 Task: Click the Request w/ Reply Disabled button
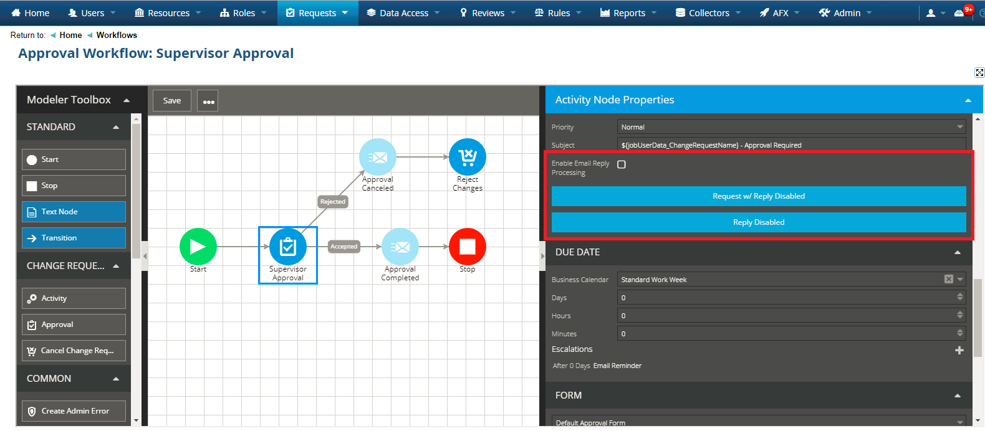point(758,196)
